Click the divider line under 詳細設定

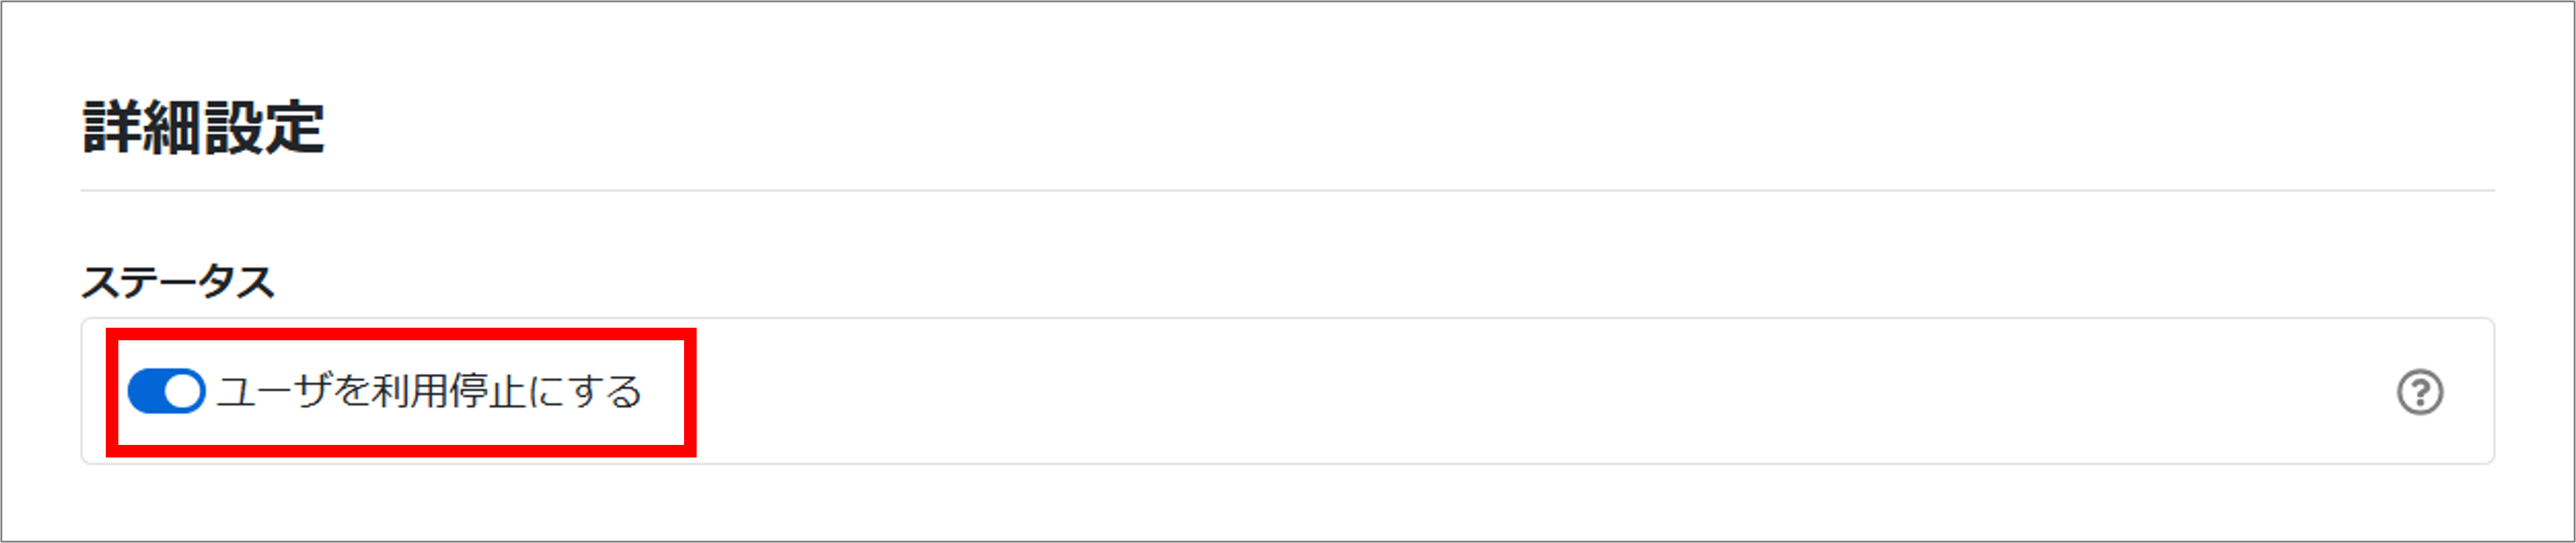coord(1287,190)
